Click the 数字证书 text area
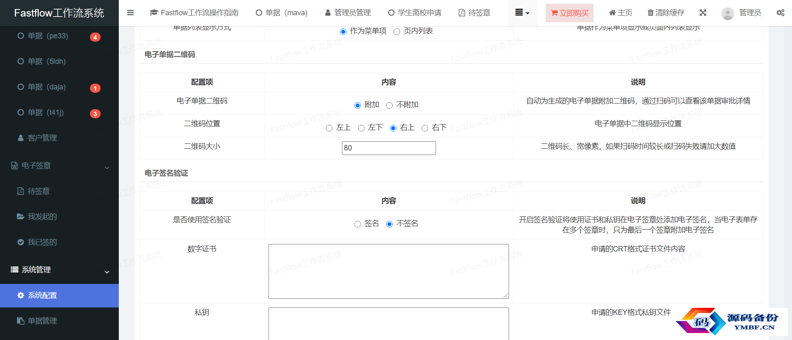 389,271
